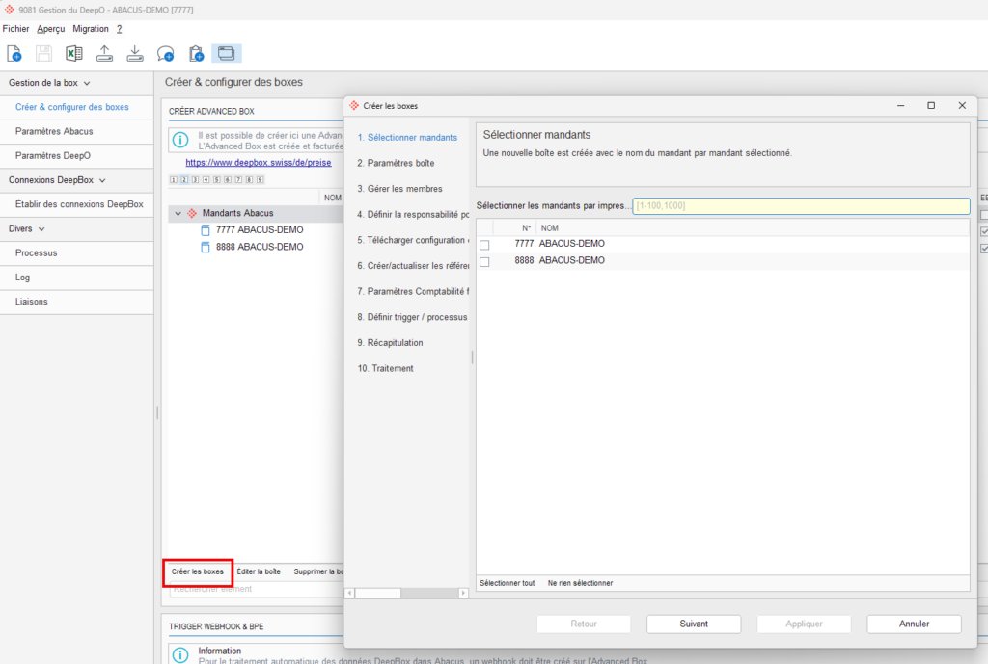
Task: Open the deepbox.swiss preise link
Action: pyautogui.click(x=259, y=162)
